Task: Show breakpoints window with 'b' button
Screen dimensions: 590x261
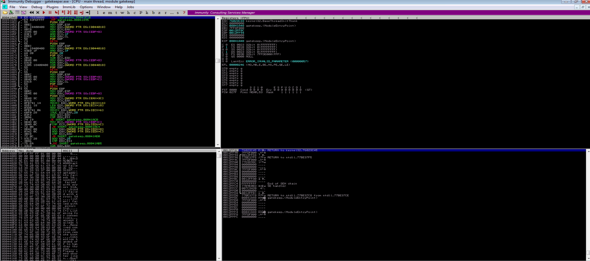Action: [x=153, y=13]
